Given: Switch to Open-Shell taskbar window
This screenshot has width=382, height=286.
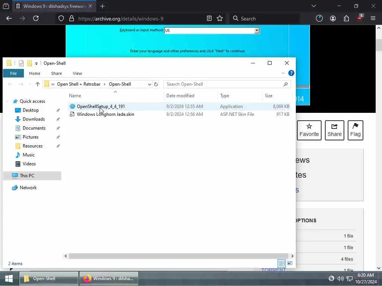Looking at the screenshot, I should pos(49,279).
